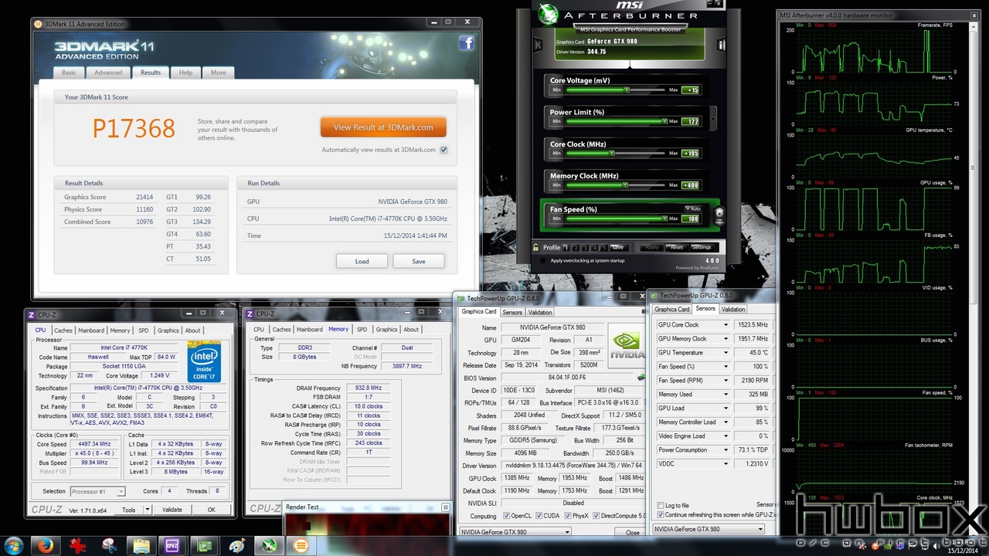This screenshot has width=989, height=556.
Task: Open Graphics Card tab in GPU-Z Sensors window
Action: (672, 309)
